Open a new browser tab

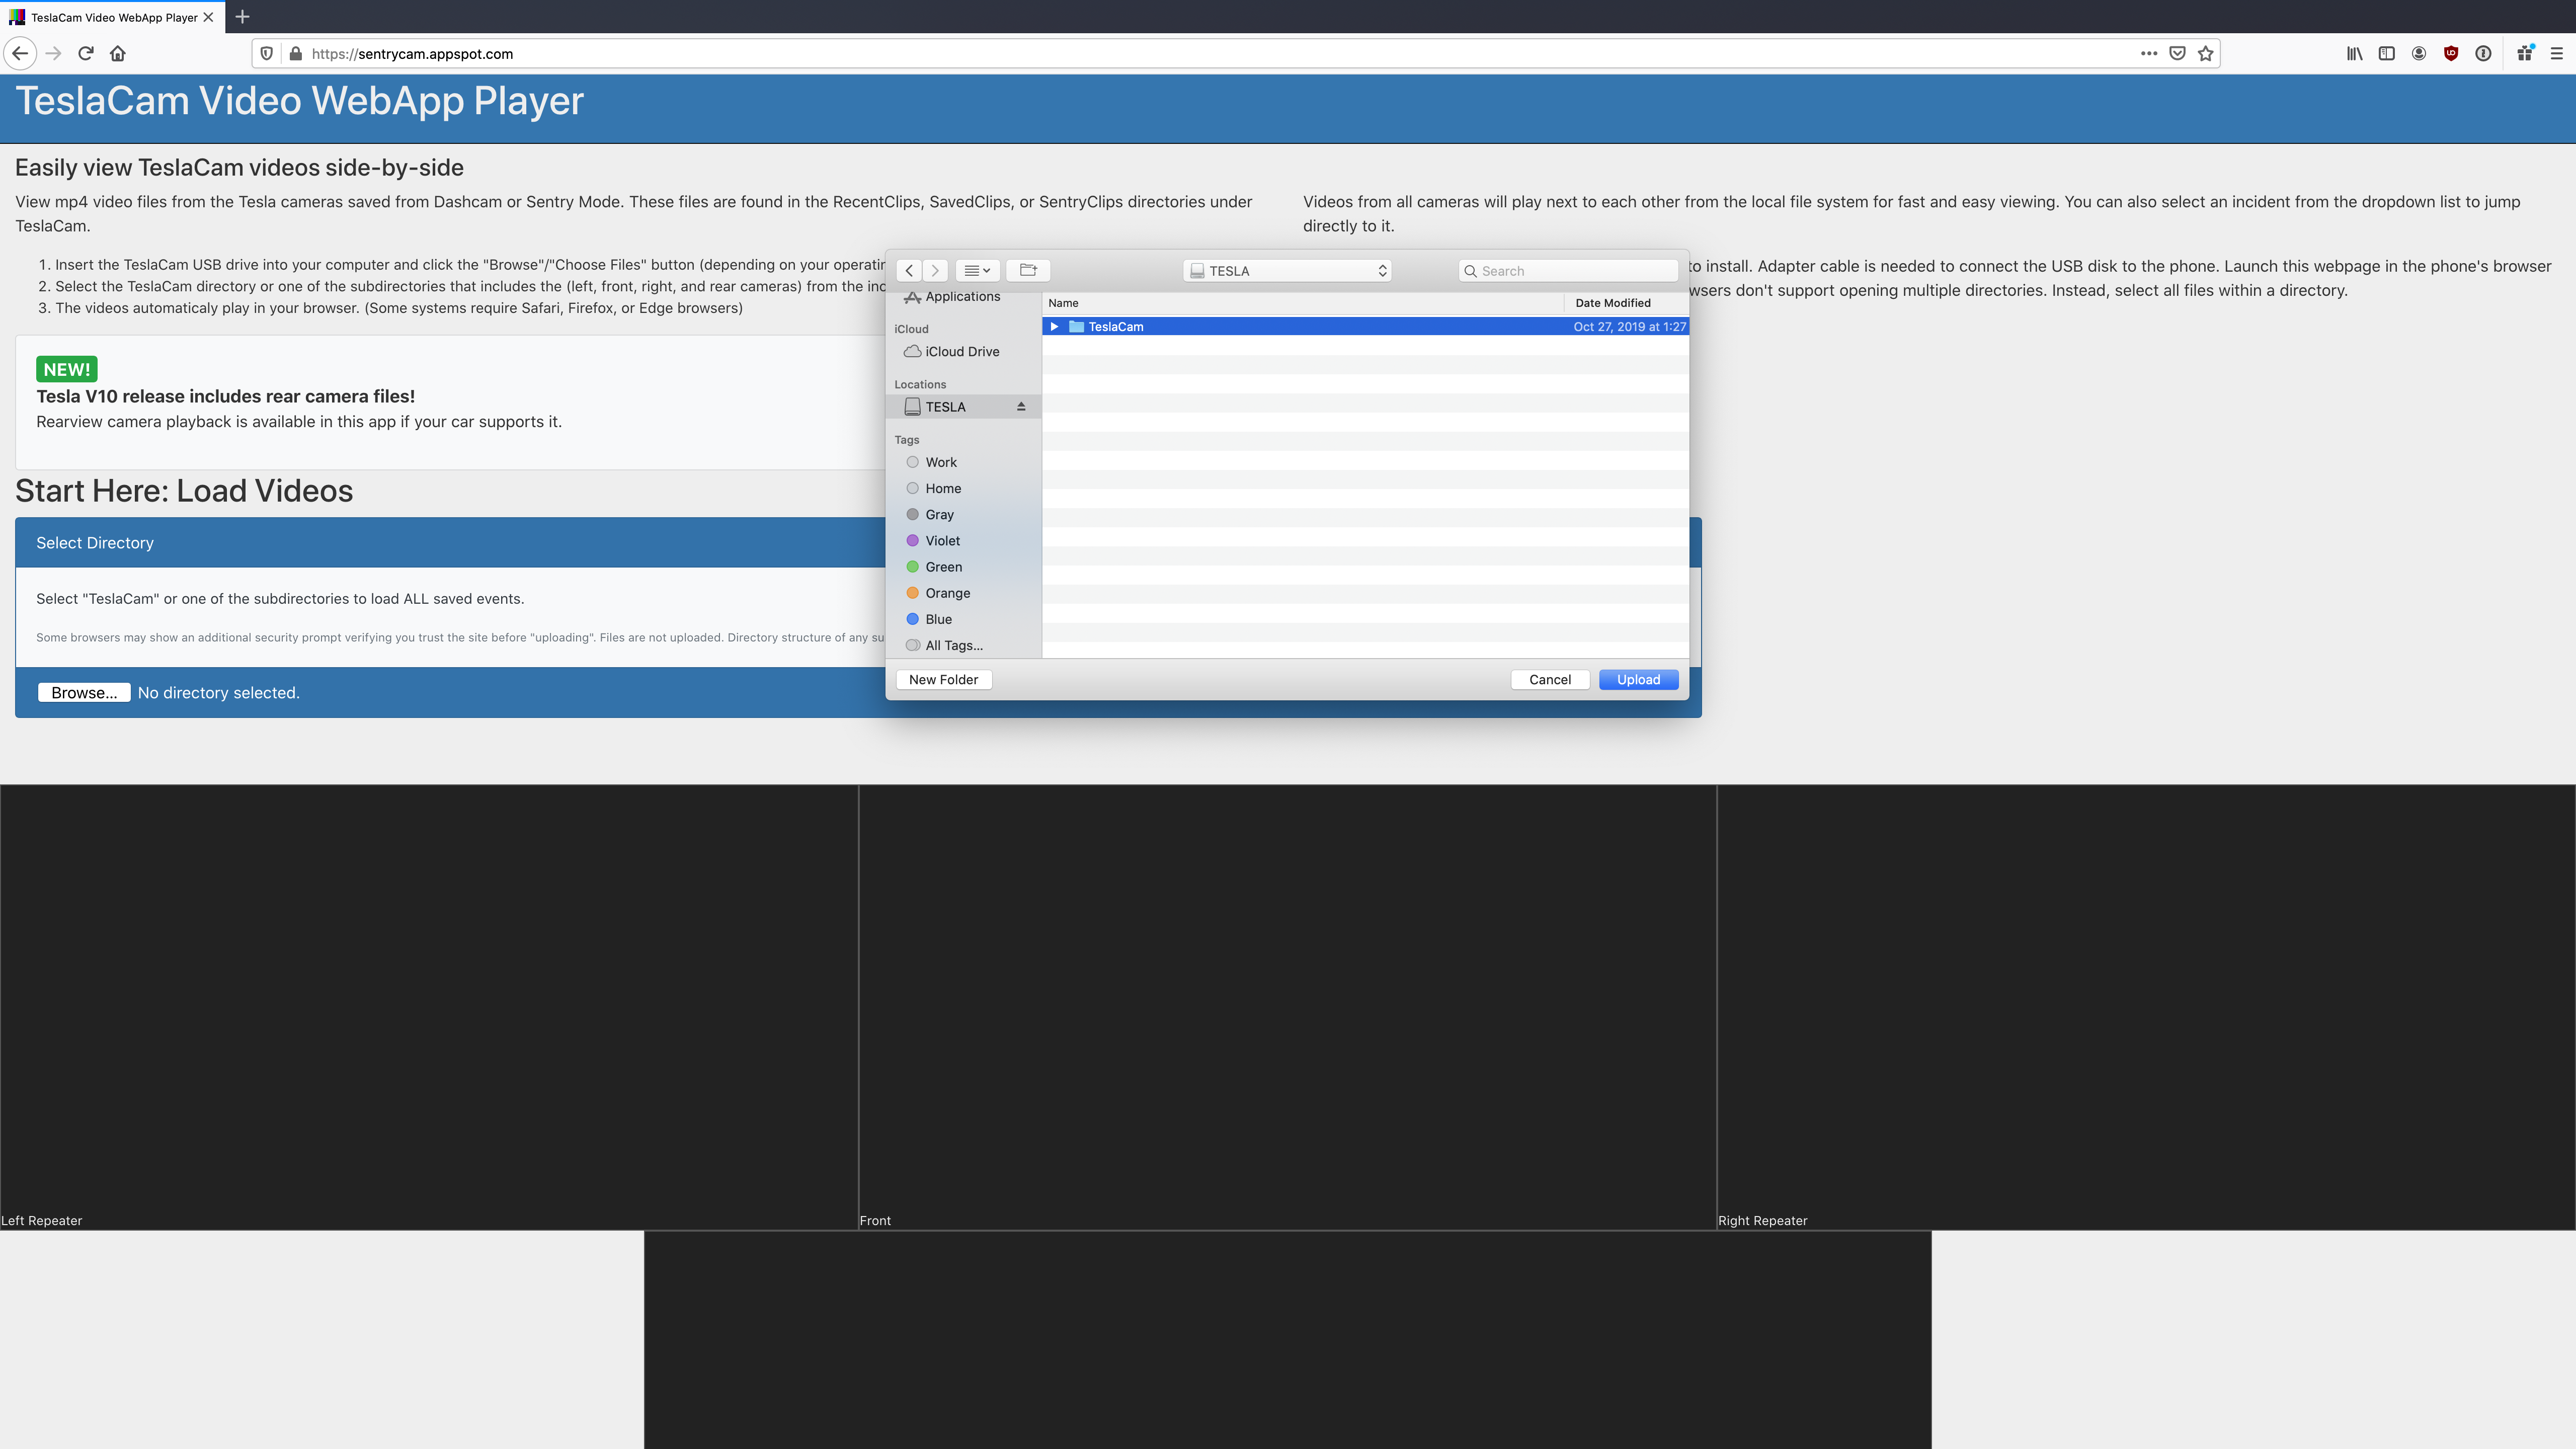coord(242,17)
